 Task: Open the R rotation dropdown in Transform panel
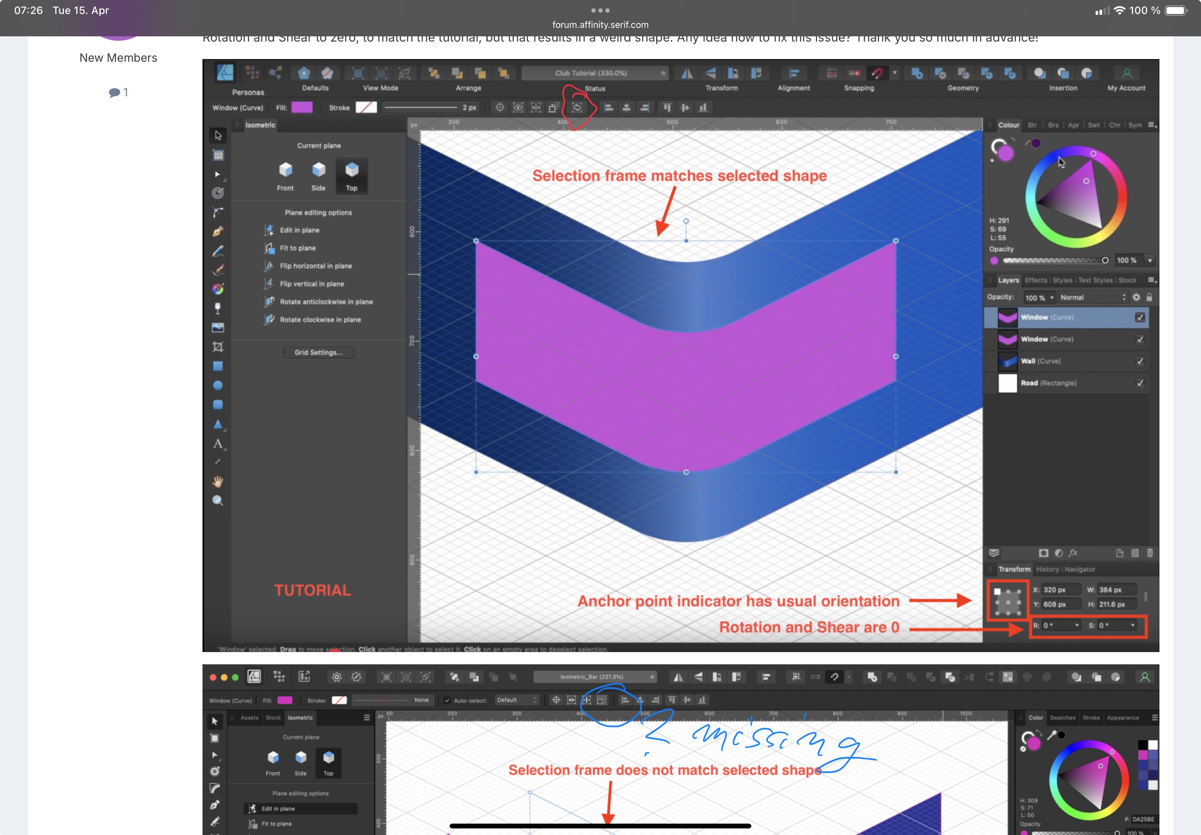coord(1076,625)
